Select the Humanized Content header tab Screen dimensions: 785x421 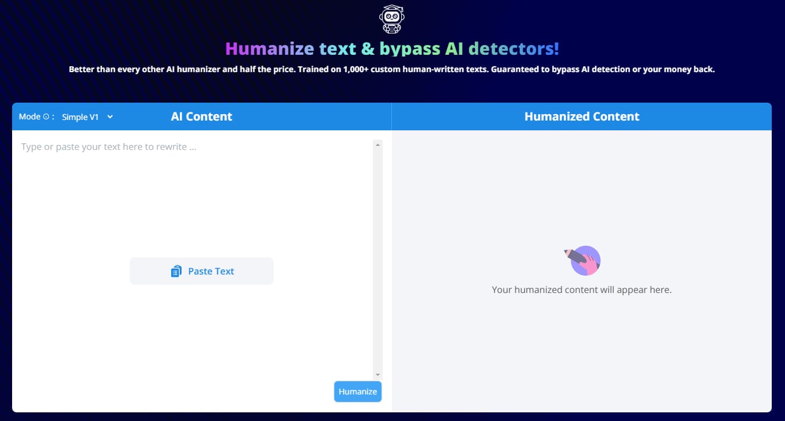tap(582, 116)
